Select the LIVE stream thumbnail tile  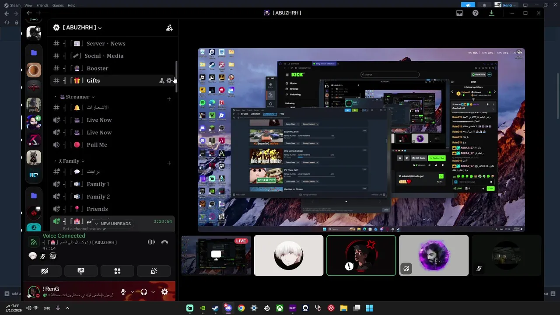pyautogui.click(x=216, y=255)
